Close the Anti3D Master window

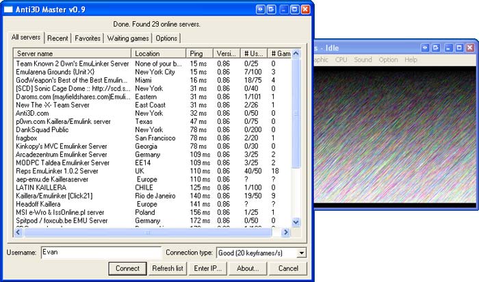[305, 10]
